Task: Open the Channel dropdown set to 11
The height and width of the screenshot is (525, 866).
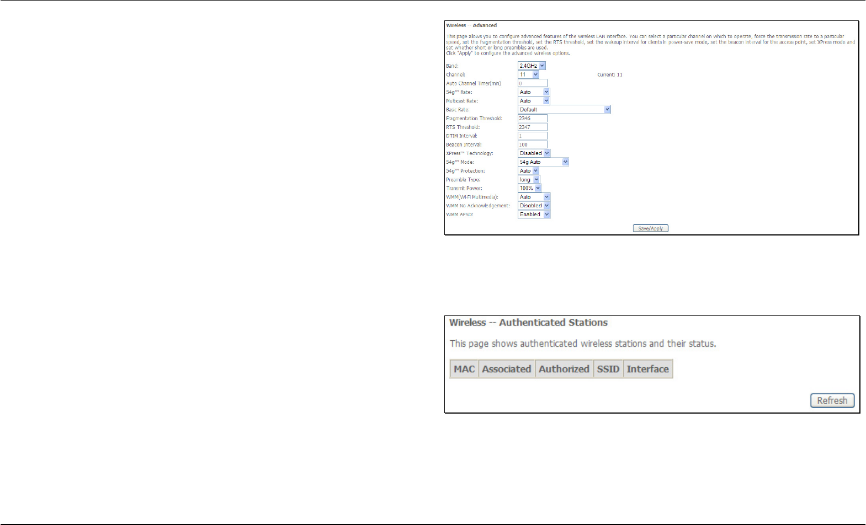Action: tap(528, 74)
